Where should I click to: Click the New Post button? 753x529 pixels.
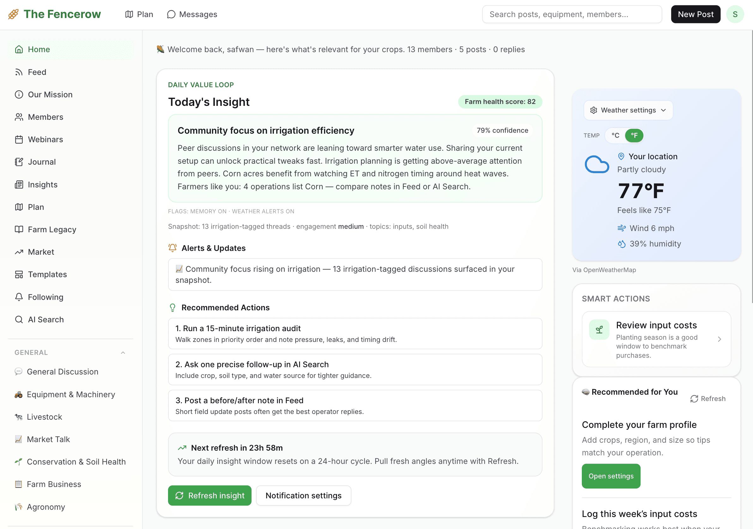click(x=696, y=15)
